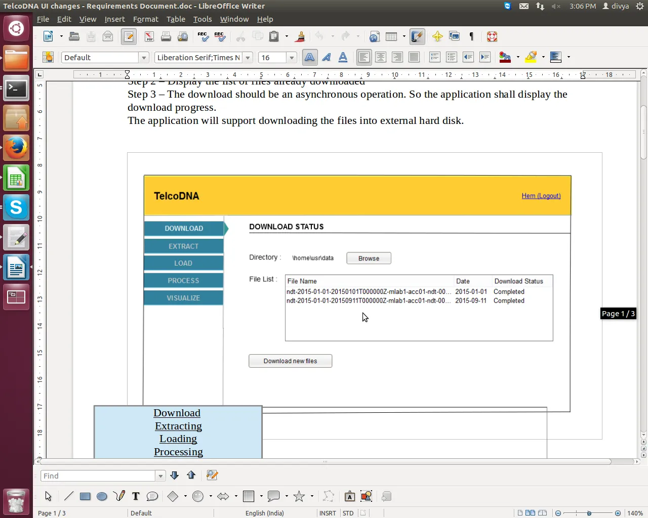
Task: Insert a table using the Table icon
Action: tap(391, 36)
